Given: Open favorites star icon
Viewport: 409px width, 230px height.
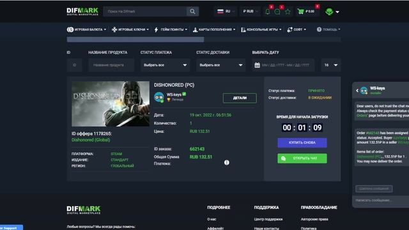Looking at the screenshot, I should click(x=288, y=11).
